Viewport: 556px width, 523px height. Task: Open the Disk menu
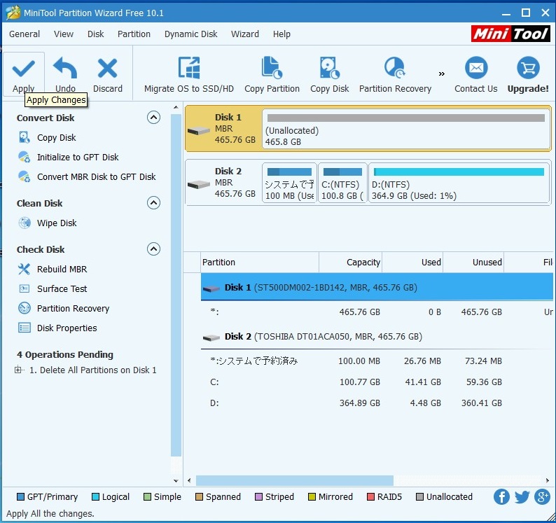[96, 34]
